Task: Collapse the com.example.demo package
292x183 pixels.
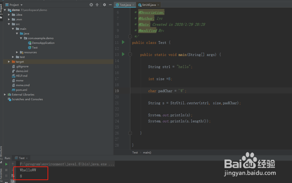Action: (21, 38)
